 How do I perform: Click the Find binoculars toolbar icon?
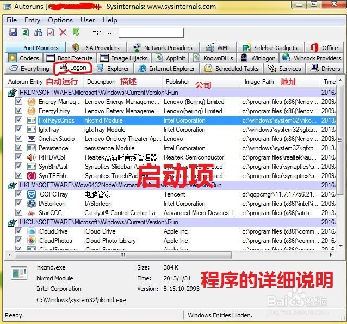[38, 33]
